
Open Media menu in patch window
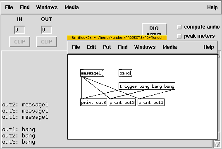tap(169, 47)
